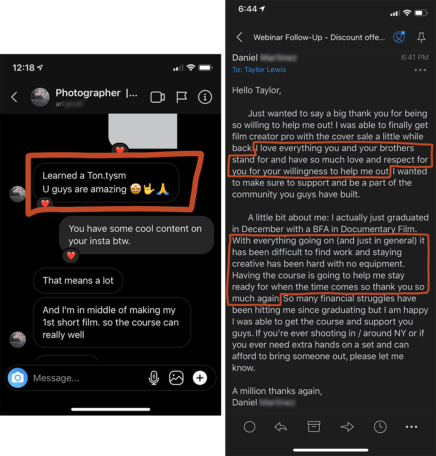Tap the plus button in message bar

click(x=200, y=378)
